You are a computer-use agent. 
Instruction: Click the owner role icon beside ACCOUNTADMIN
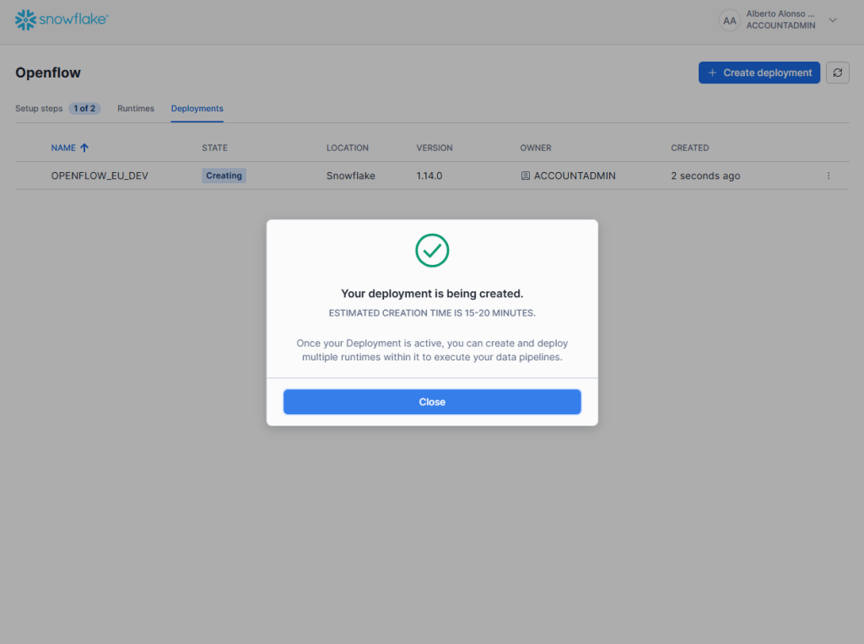pyautogui.click(x=525, y=176)
